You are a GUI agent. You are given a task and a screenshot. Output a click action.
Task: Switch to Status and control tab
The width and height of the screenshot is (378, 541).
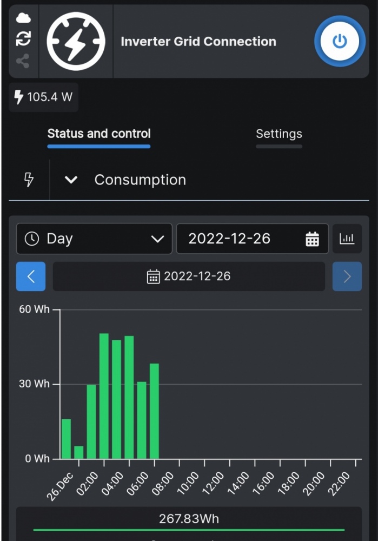pos(99,134)
